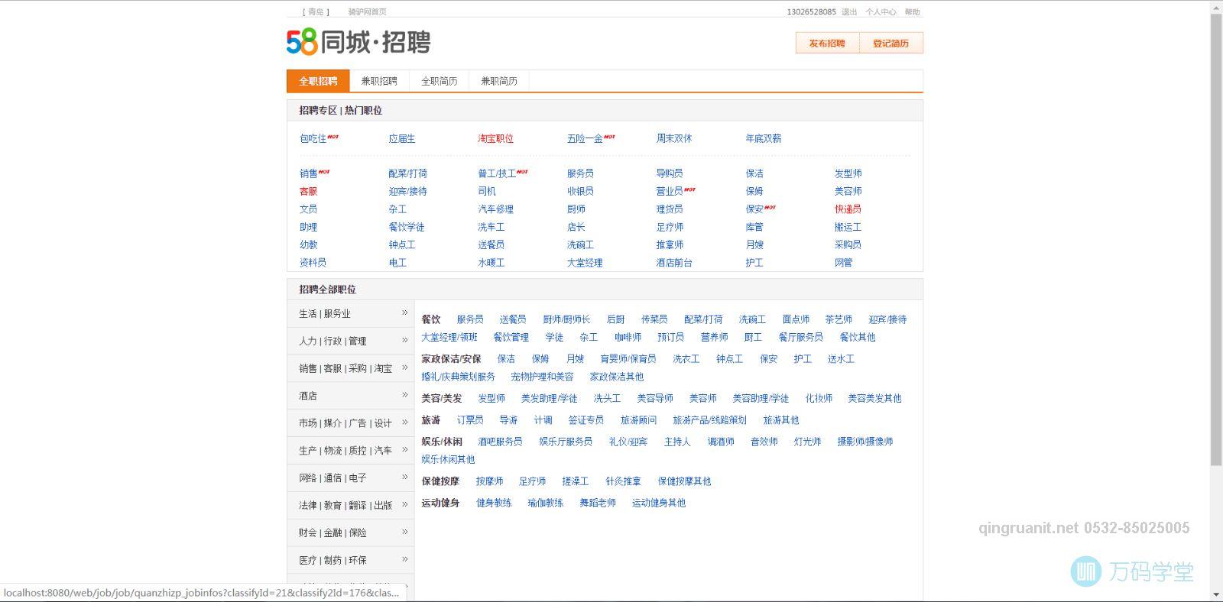Image resolution: width=1223 pixels, height=602 pixels.
Task: Click the 发布招聘 button
Action: pyautogui.click(x=827, y=44)
